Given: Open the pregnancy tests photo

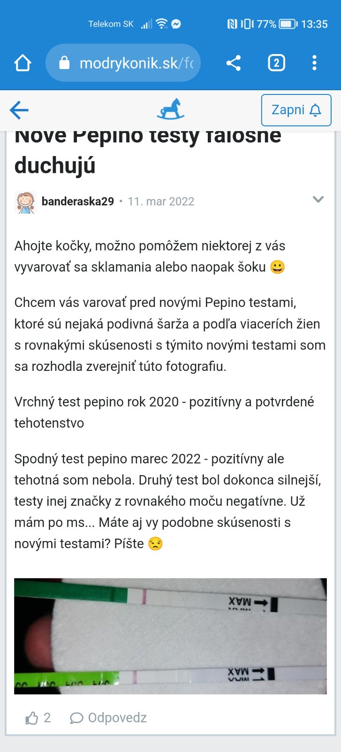Looking at the screenshot, I should 170,636.
